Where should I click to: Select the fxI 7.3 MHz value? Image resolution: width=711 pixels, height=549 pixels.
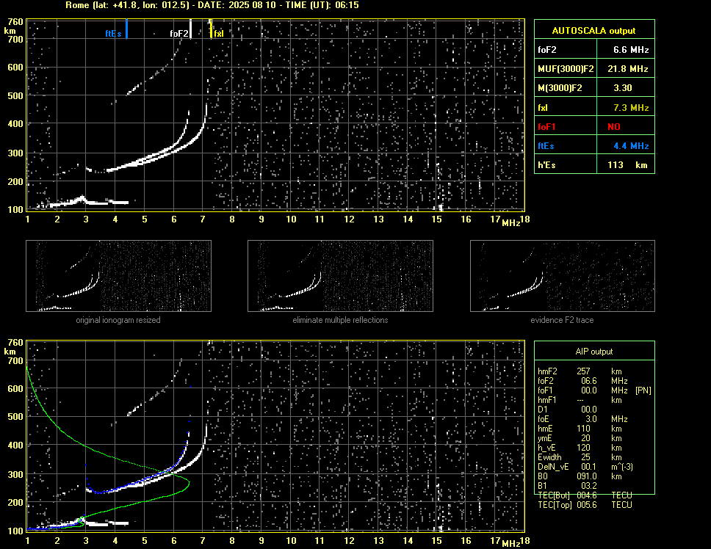[x=631, y=108]
